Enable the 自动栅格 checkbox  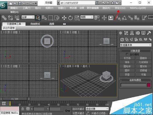pos(127,54)
